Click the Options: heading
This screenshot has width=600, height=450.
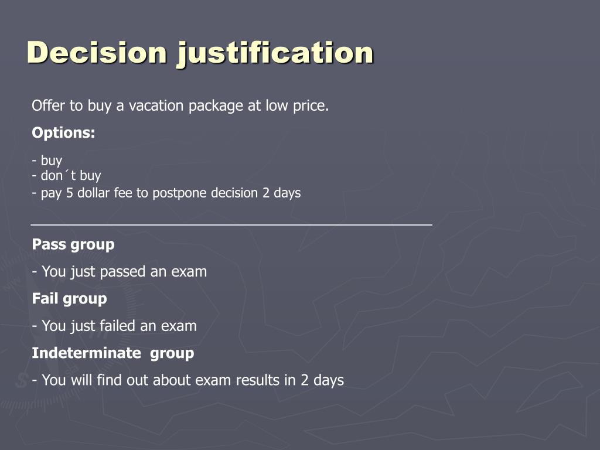(63, 133)
